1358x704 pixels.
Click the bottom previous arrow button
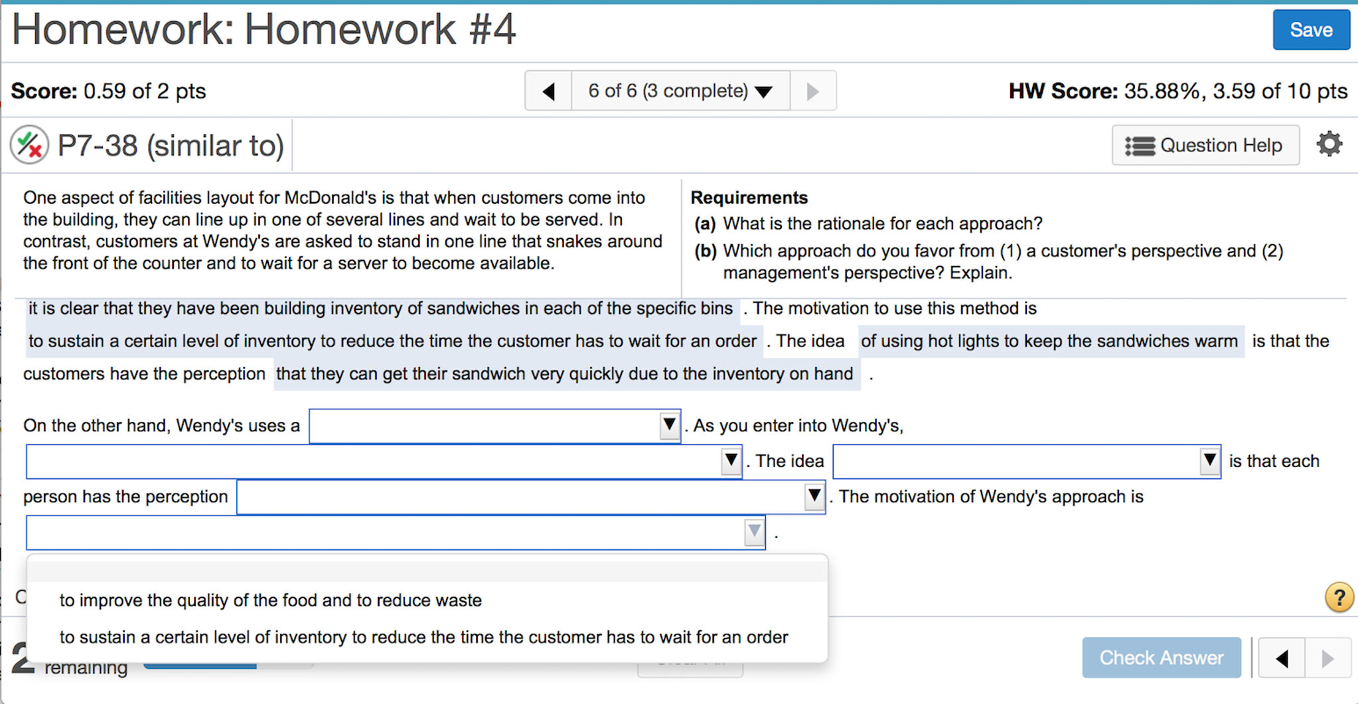(x=1282, y=658)
